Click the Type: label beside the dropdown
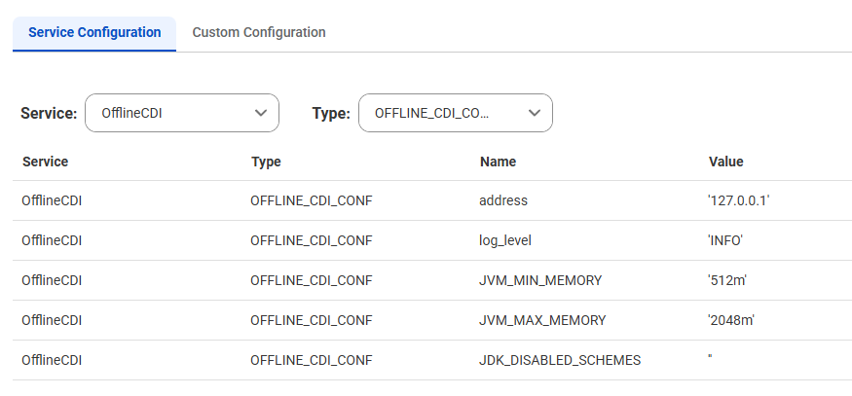Screen dimensions: 852x396 tap(331, 114)
